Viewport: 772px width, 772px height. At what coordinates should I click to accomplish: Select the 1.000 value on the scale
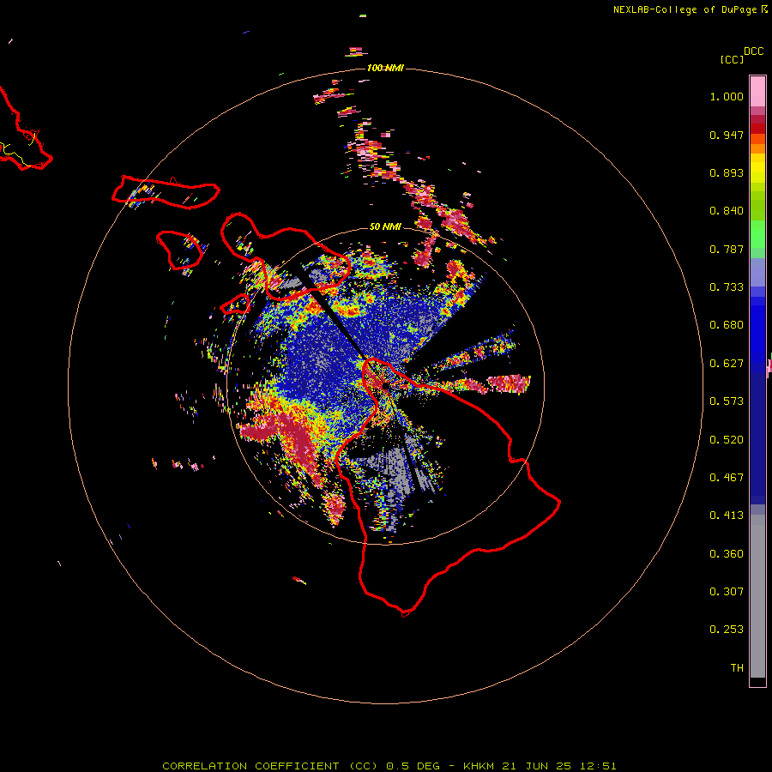(x=727, y=96)
